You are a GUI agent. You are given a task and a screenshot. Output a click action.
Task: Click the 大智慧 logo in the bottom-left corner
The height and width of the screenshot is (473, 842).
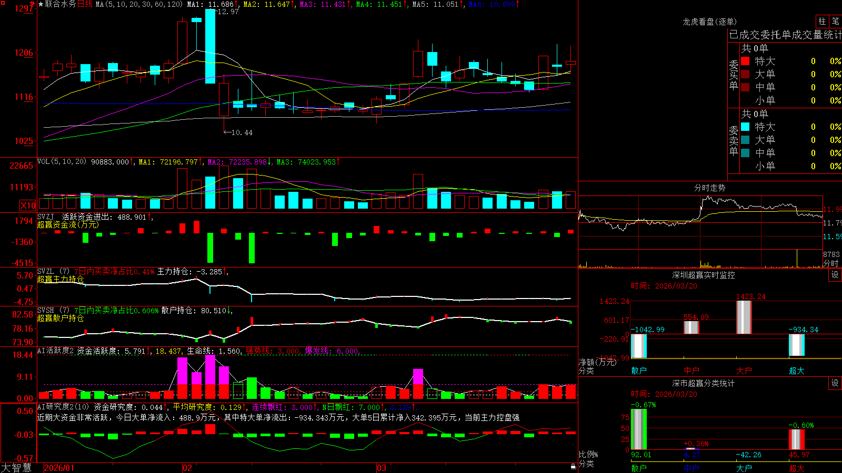[x=16, y=468]
